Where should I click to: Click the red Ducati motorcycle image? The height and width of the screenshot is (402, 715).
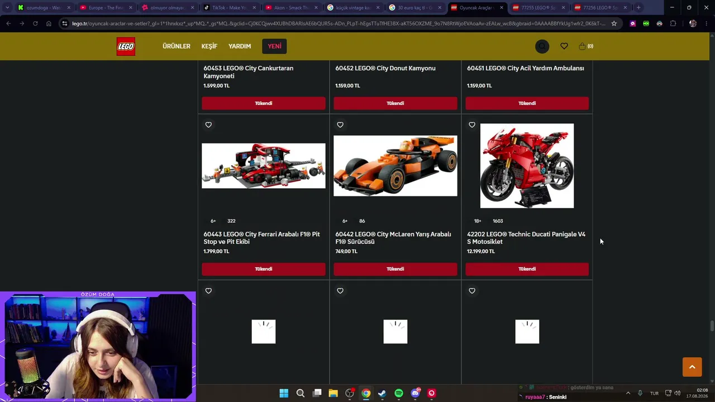pyautogui.click(x=527, y=166)
